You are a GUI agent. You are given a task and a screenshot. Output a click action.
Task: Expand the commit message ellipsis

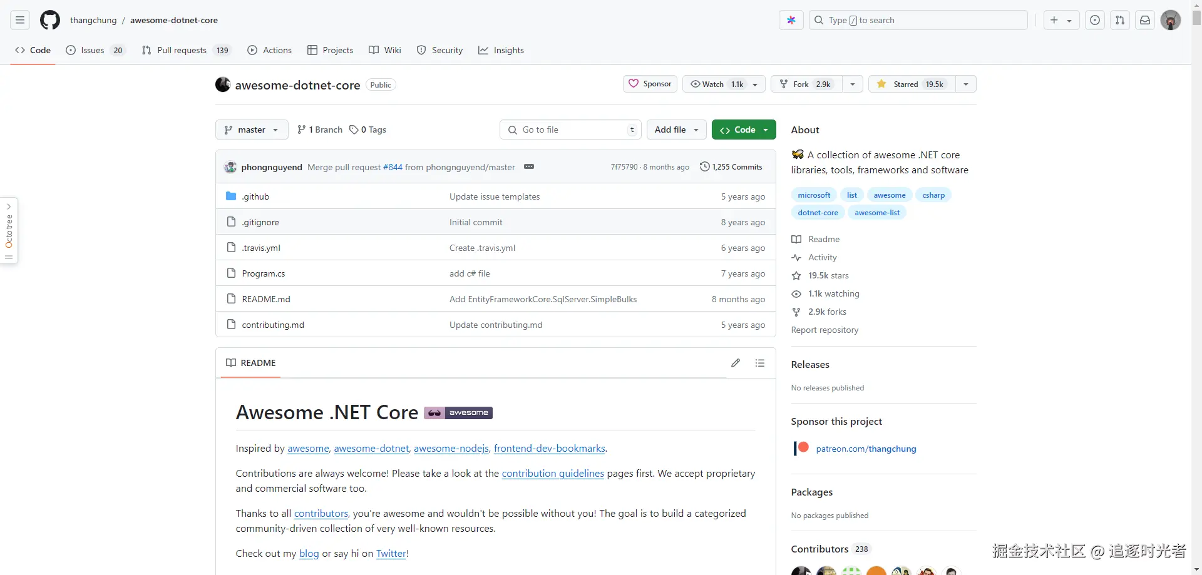(529, 166)
